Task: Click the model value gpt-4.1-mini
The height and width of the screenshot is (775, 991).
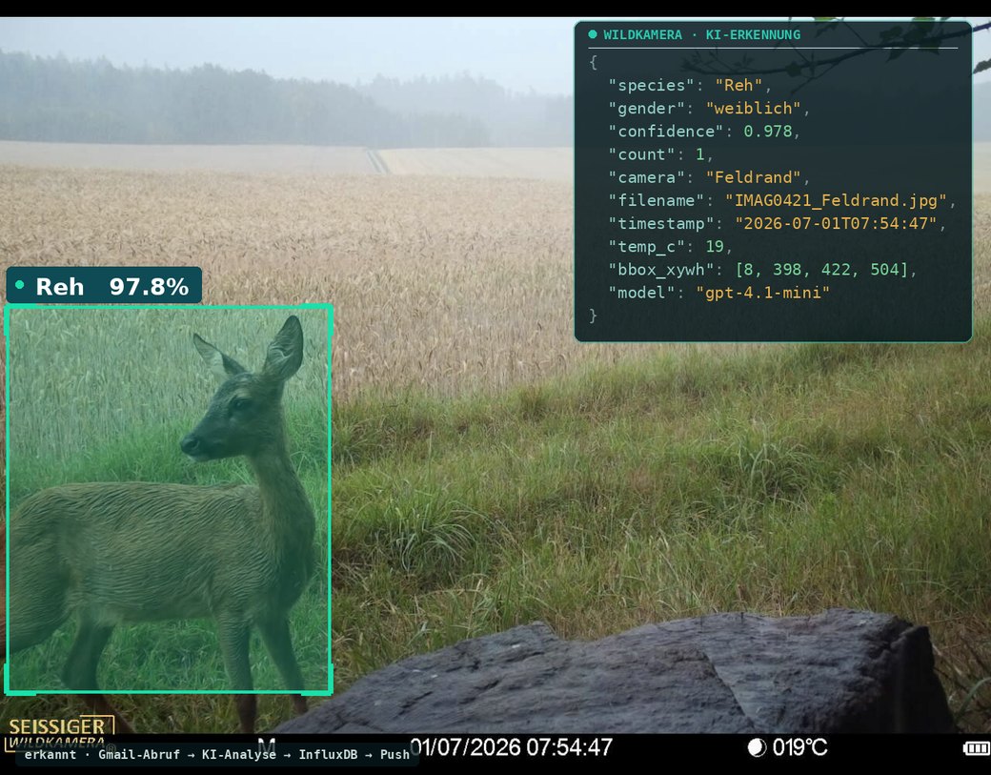Action: [x=762, y=293]
